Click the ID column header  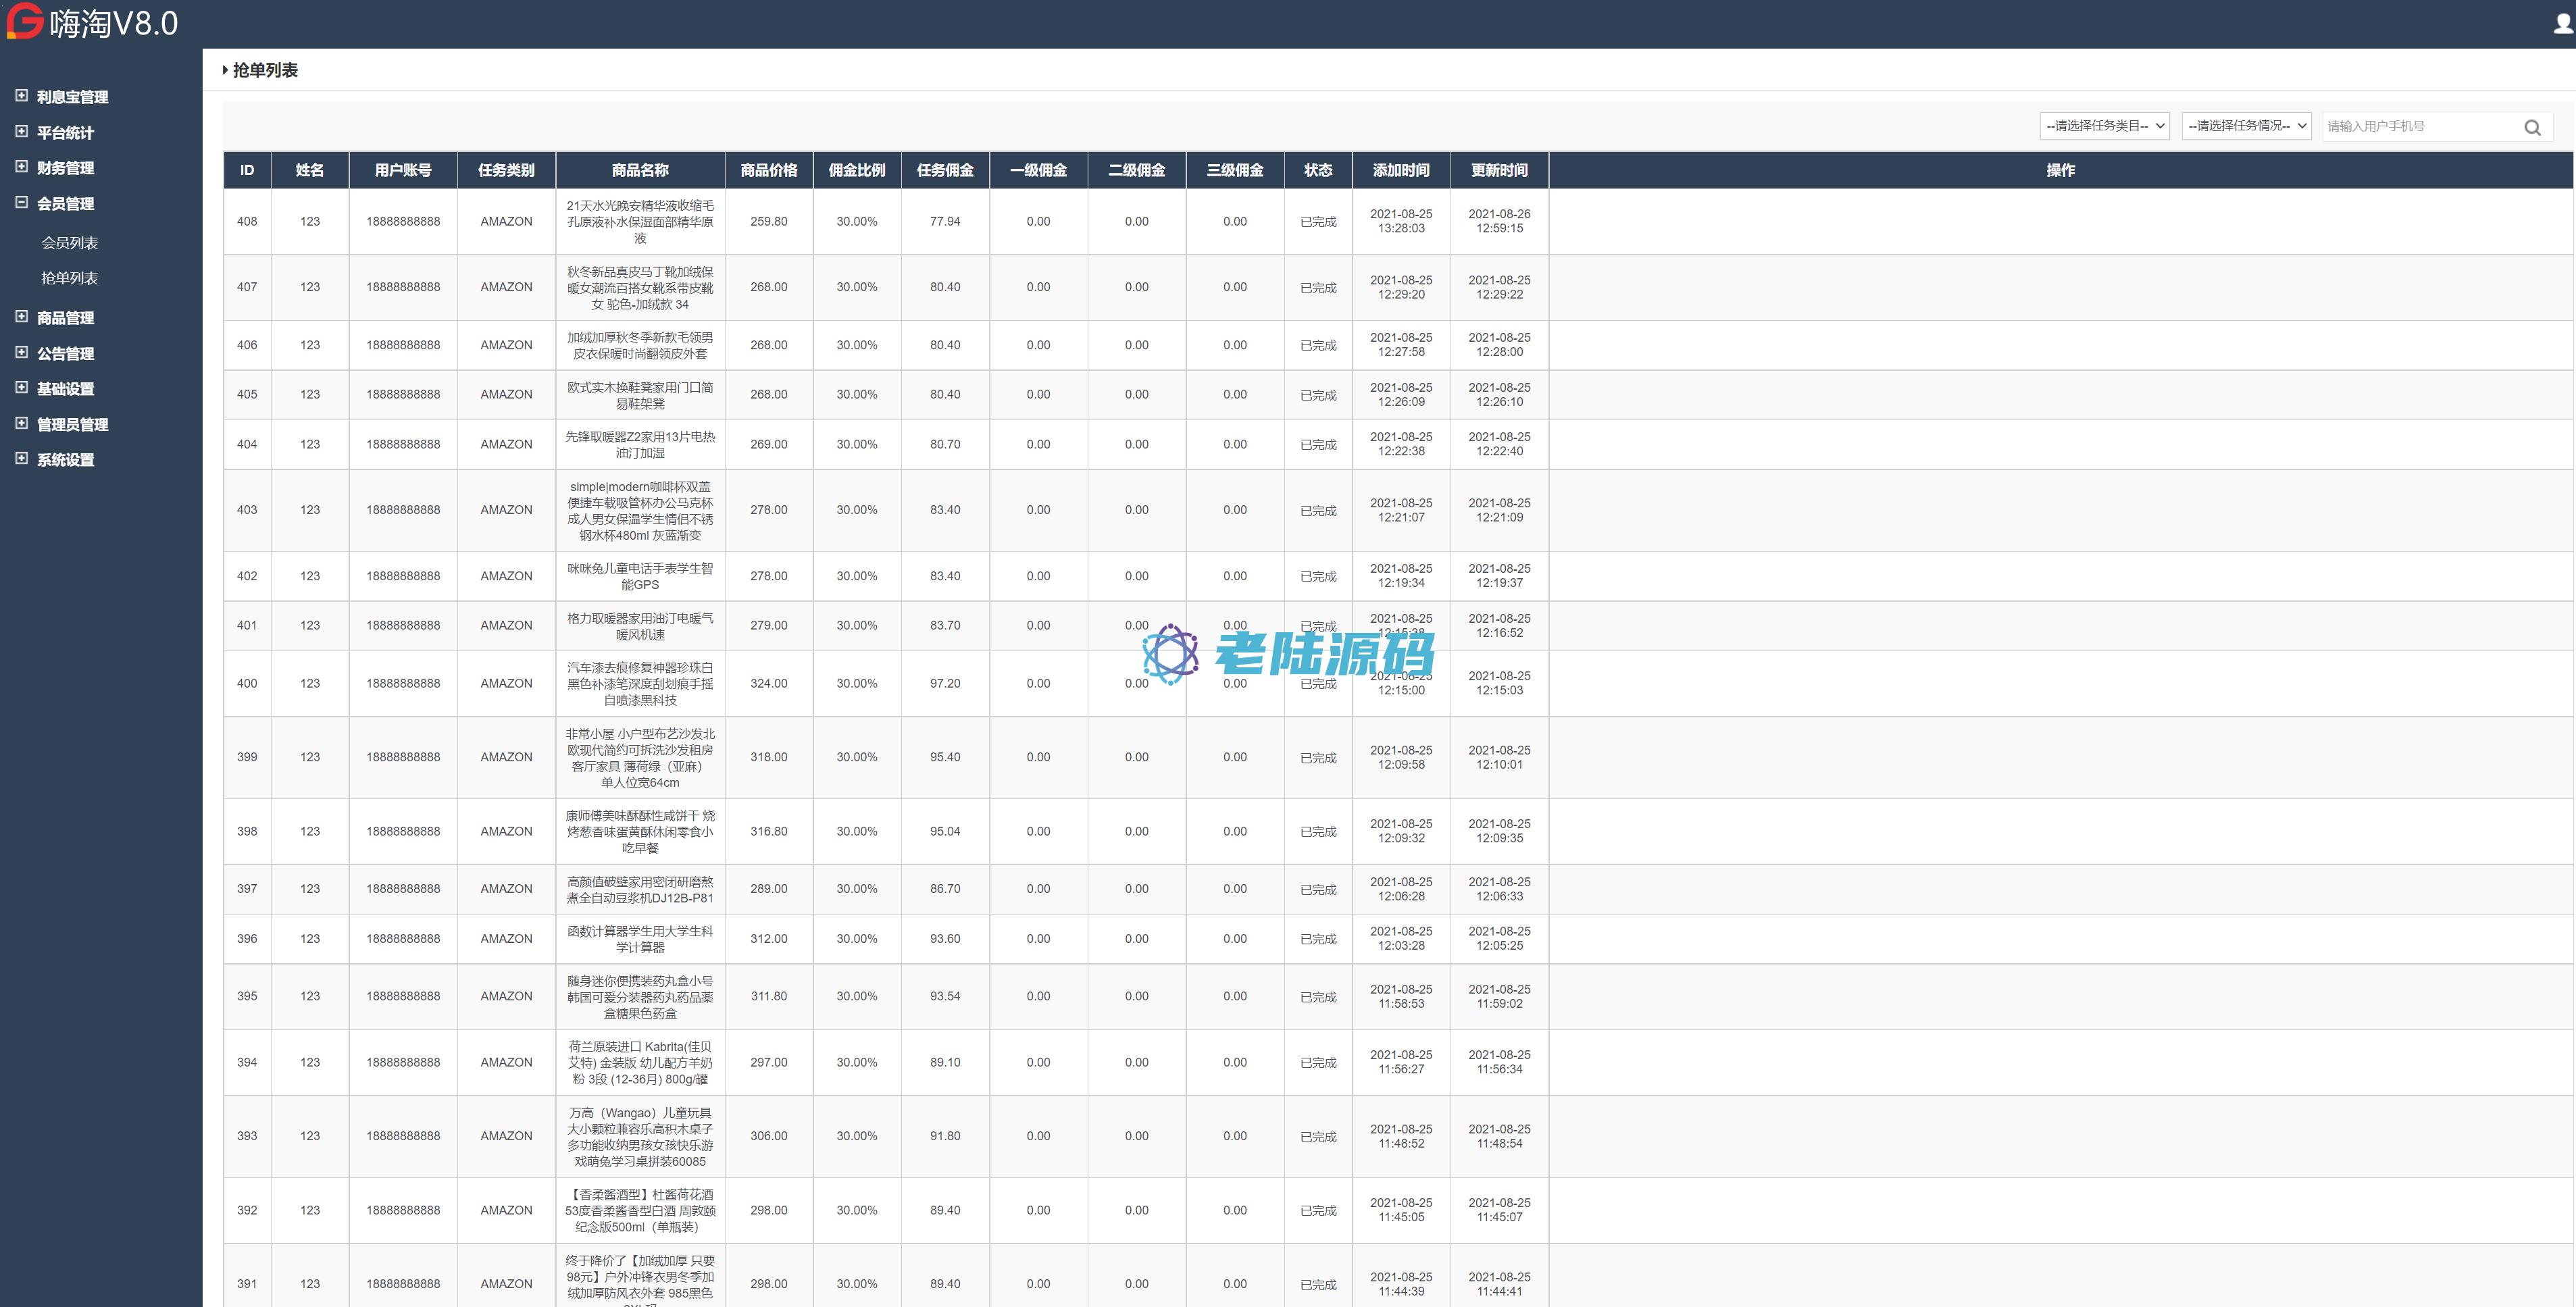[x=247, y=170]
